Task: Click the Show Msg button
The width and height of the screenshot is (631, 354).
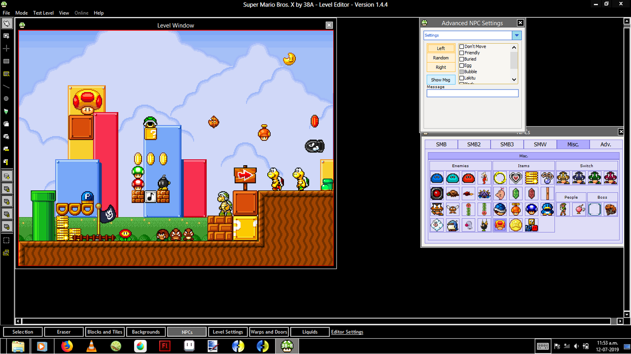Action: click(x=441, y=80)
